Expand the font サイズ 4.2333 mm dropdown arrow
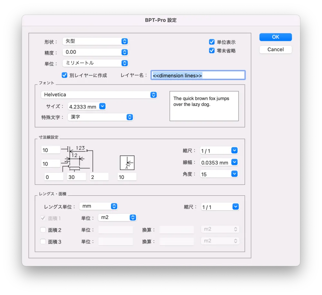 102,106
